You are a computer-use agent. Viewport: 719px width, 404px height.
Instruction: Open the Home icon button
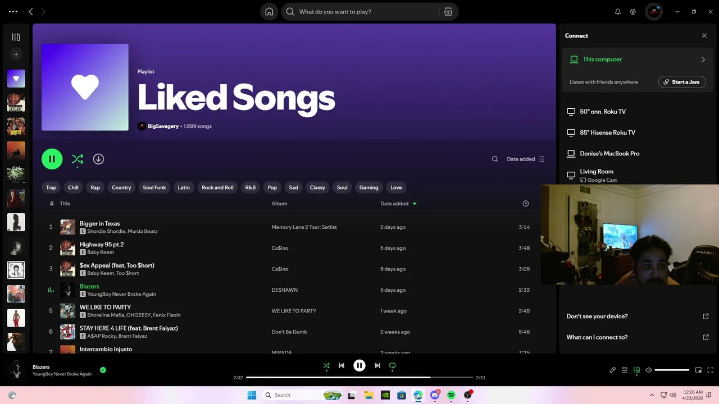click(x=269, y=12)
